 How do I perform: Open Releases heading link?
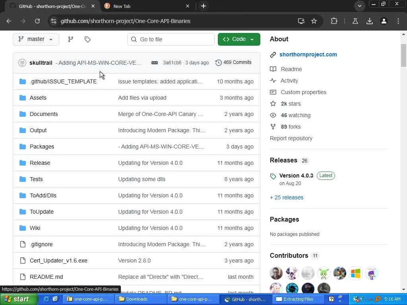[283, 160]
